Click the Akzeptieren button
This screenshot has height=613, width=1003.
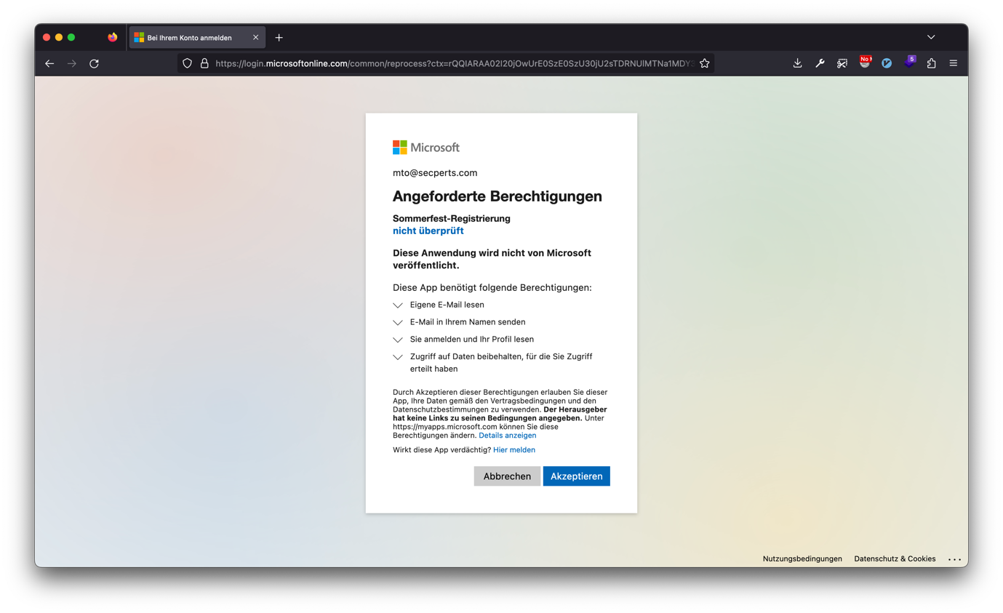[x=577, y=476]
